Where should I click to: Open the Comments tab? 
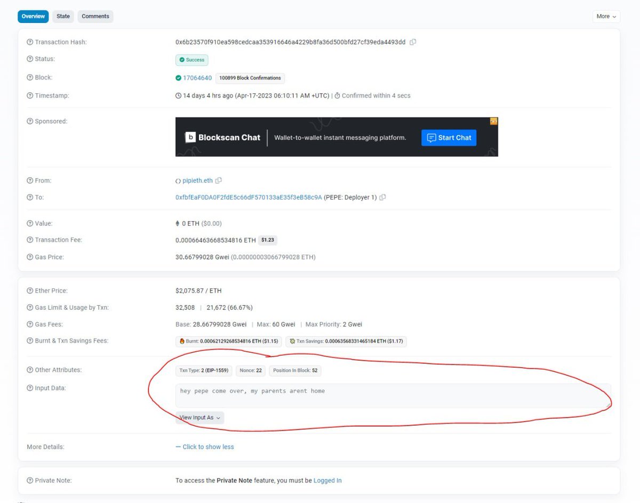tap(95, 17)
